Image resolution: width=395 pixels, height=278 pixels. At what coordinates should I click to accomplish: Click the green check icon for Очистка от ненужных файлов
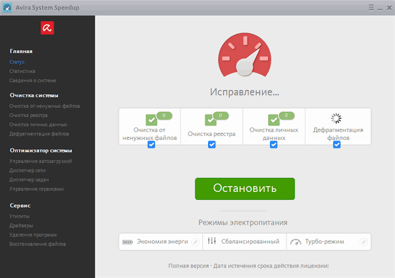pyautogui.click(x=151, y=120)
